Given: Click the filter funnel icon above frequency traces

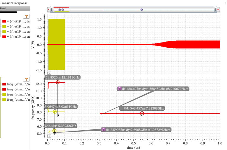Looking at the screenshot, I should tap(27, 79).
